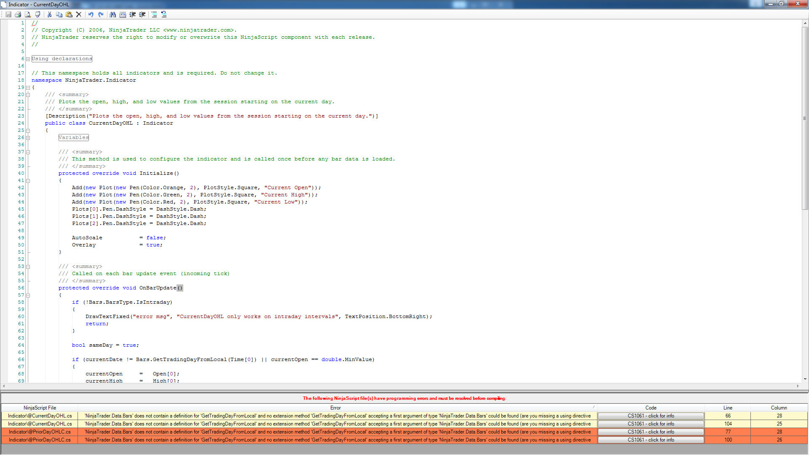Viewport: 809px width, 455px height.
Task: Click first CS1061 click for info button
Action: 651,416
